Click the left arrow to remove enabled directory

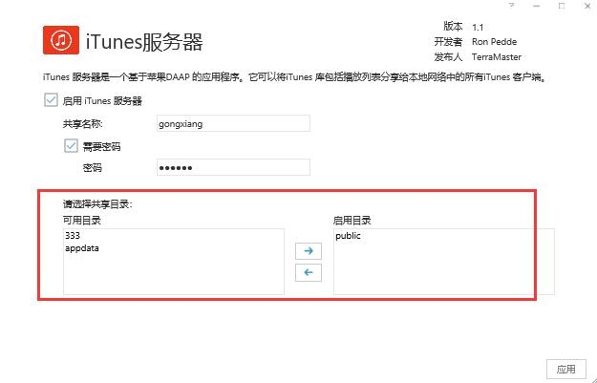click(308, 273)
